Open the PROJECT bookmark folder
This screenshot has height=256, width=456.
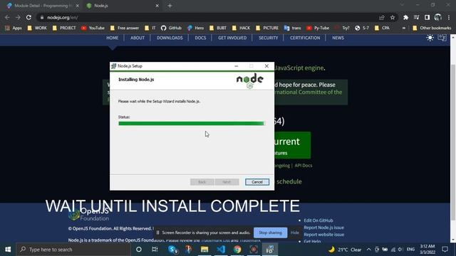coord(64,28)
